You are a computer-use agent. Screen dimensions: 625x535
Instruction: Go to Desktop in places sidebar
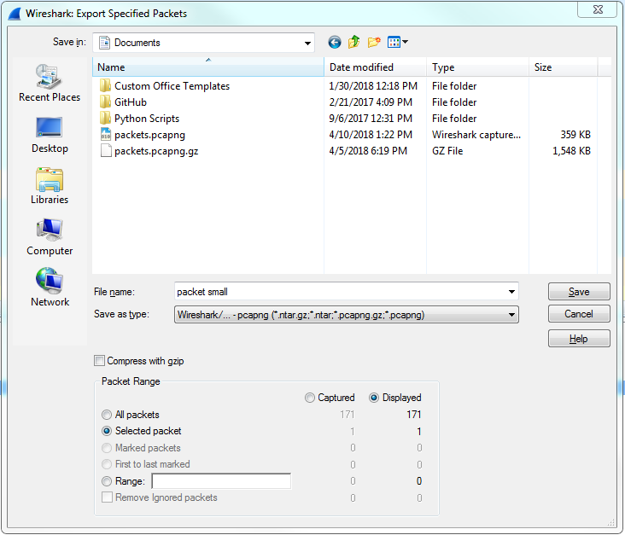click(49, 135)
